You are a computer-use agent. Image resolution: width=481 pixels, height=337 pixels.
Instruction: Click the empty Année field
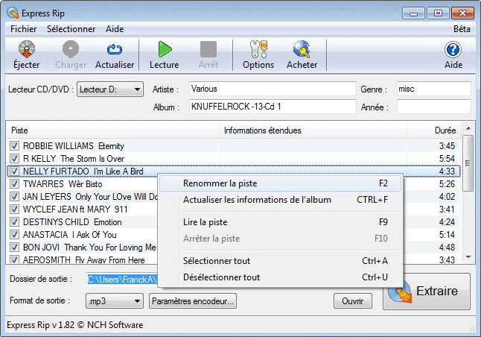[x=434, y=107]
